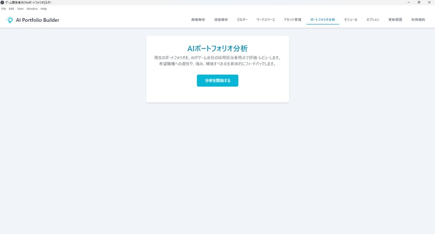This screenshot has height=234, width=435.
Task: Select the アセット管理 tab
Action: (292, 20)
